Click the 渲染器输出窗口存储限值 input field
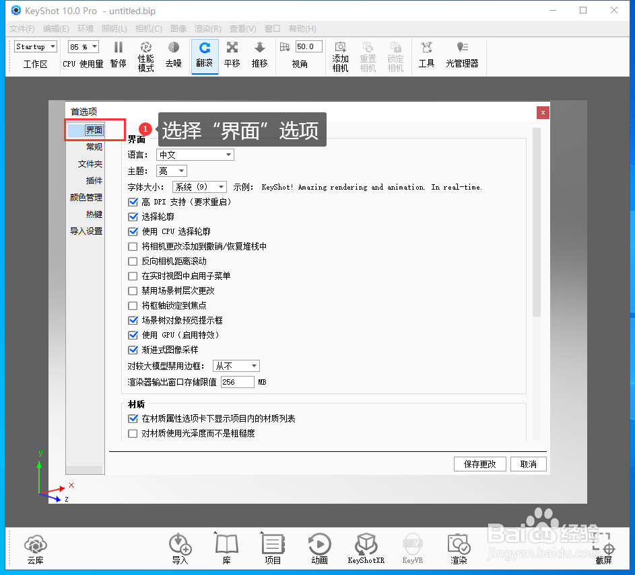The width and height of the screenshot is (635, 575). point(237,381)
